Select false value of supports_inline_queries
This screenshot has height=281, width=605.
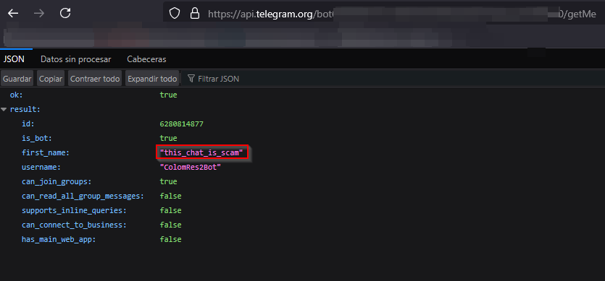[x=170, y=210]
